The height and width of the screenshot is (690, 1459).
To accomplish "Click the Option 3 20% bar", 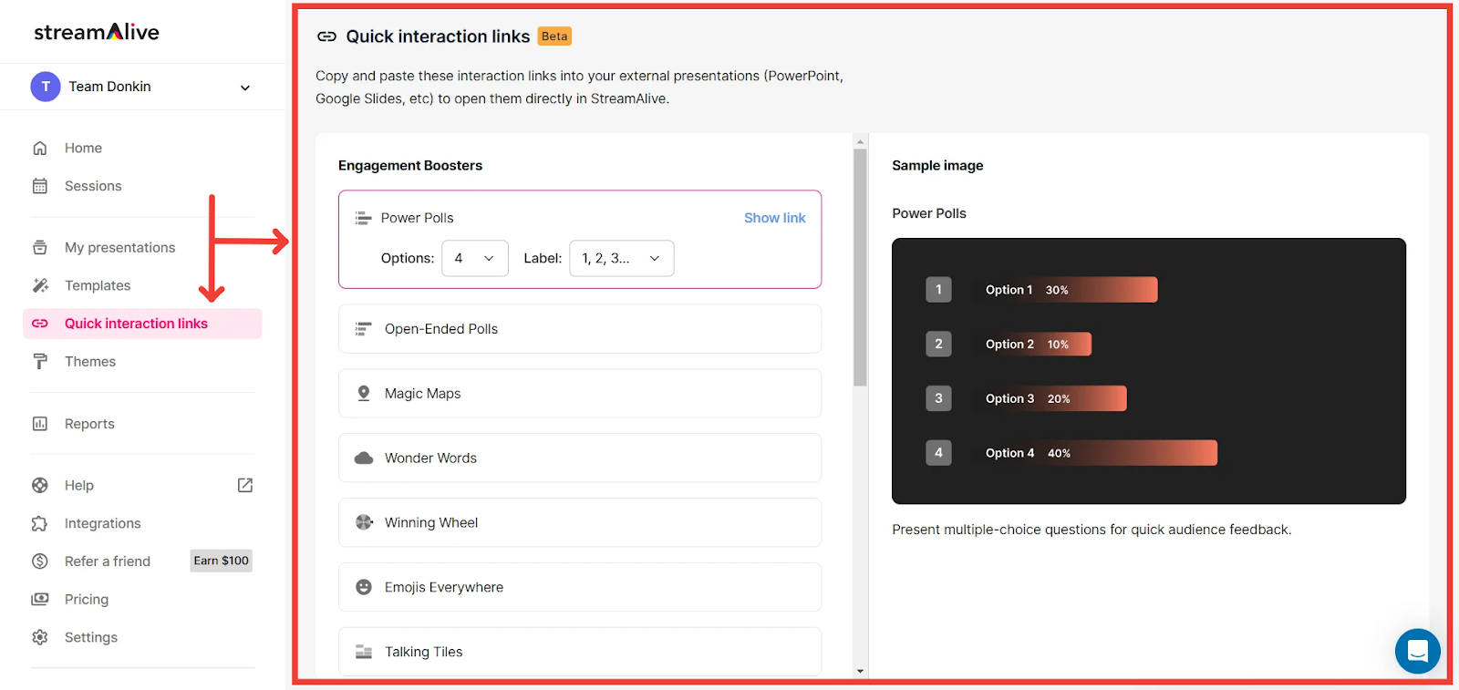I will (1050, 398).
